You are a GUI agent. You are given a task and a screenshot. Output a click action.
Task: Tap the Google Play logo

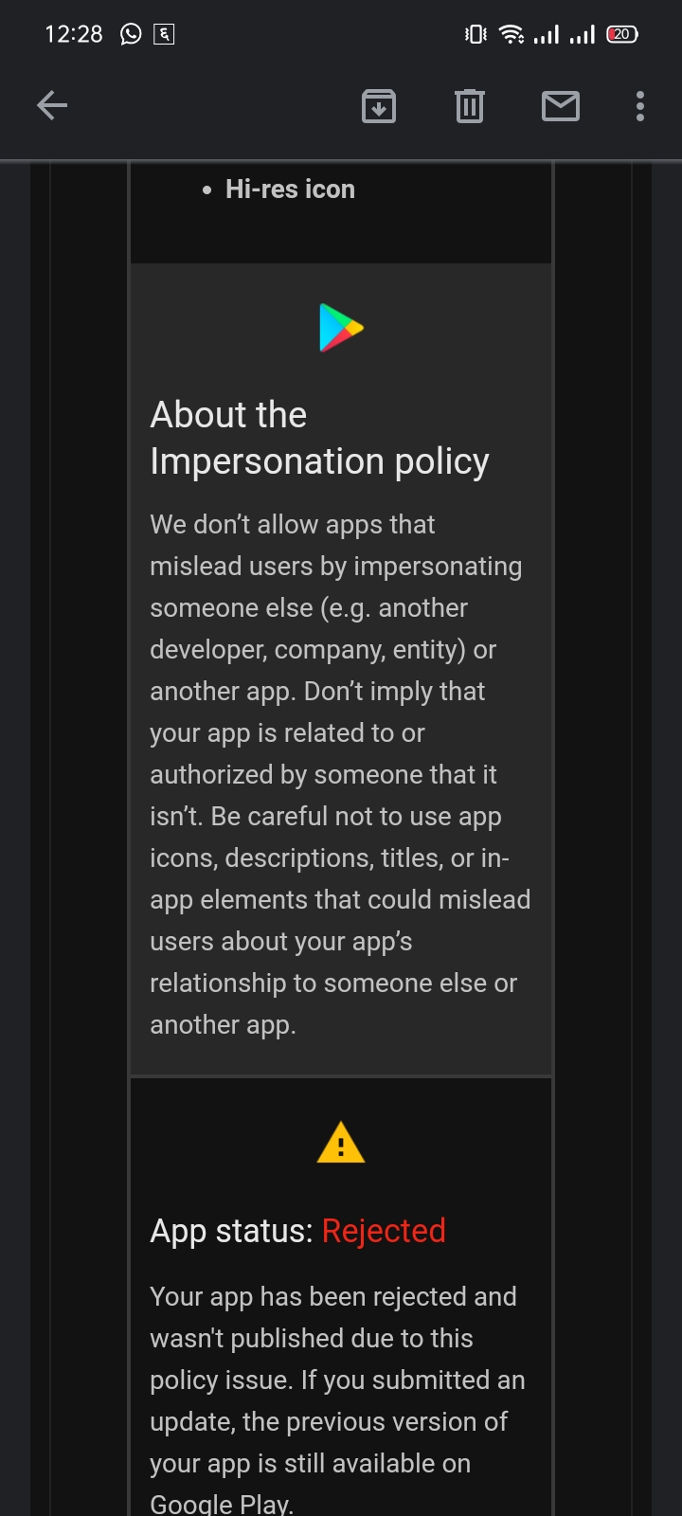(341, 328)
